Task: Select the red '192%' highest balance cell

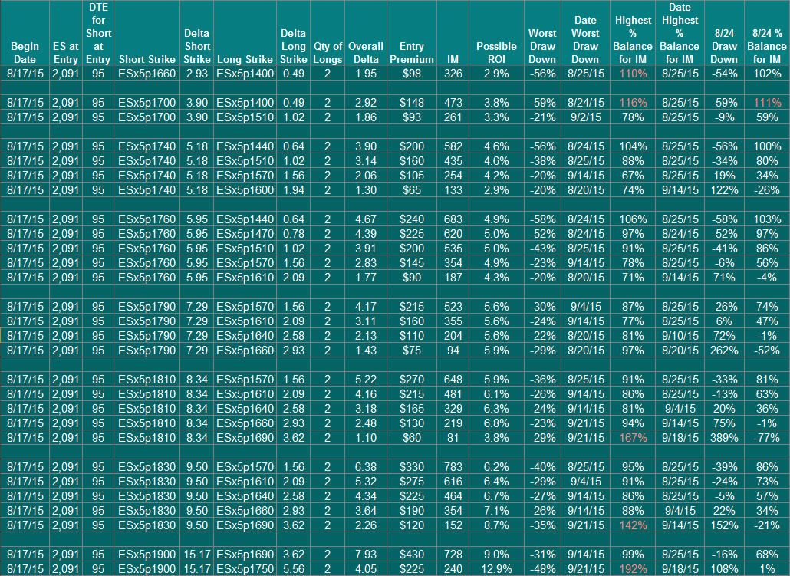Action: pos(633,569)
